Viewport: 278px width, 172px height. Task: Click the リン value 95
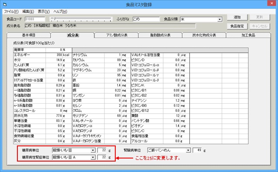[x=113, y=75]
